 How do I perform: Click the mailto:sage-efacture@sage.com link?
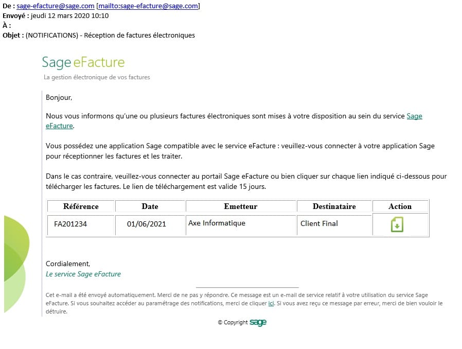pyautogui.click(x=148, y=6)
